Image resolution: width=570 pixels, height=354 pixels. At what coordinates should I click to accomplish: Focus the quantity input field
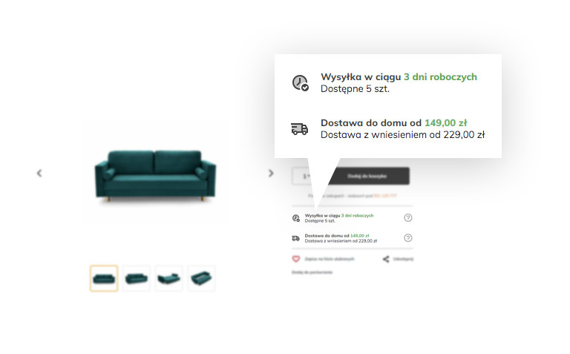(x=306, y=176)
